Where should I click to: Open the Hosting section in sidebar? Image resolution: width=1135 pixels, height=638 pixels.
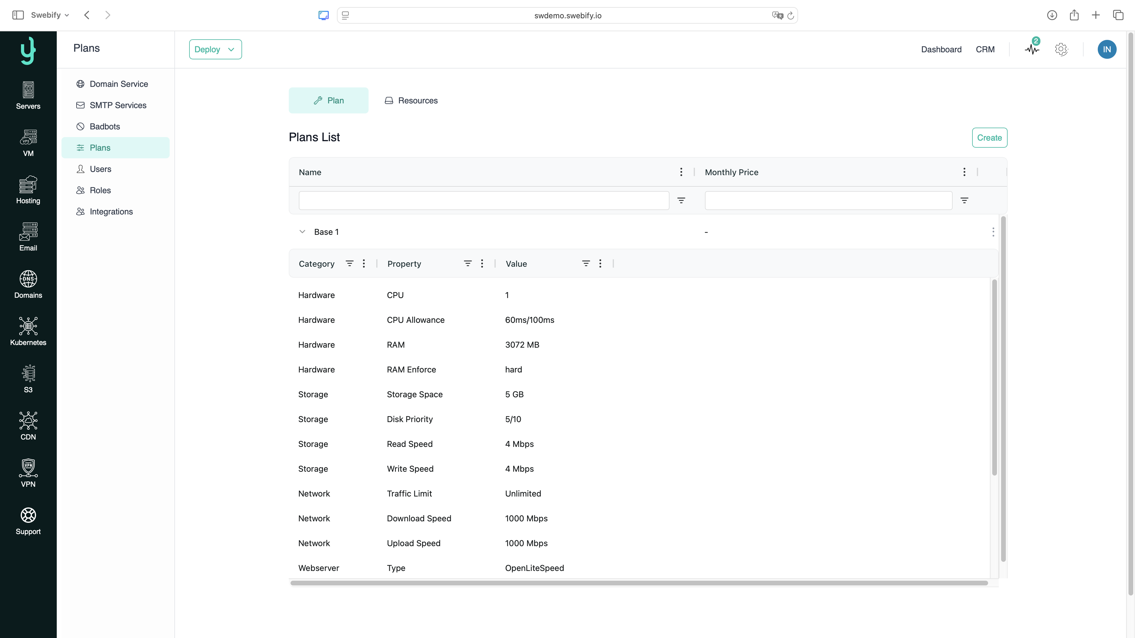28,190
